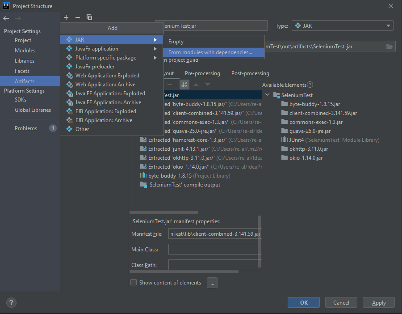Click the Add artifact plus icon
Image resolution: width=402 pixels, height=314 pixels.
click(x=66, y=17)
